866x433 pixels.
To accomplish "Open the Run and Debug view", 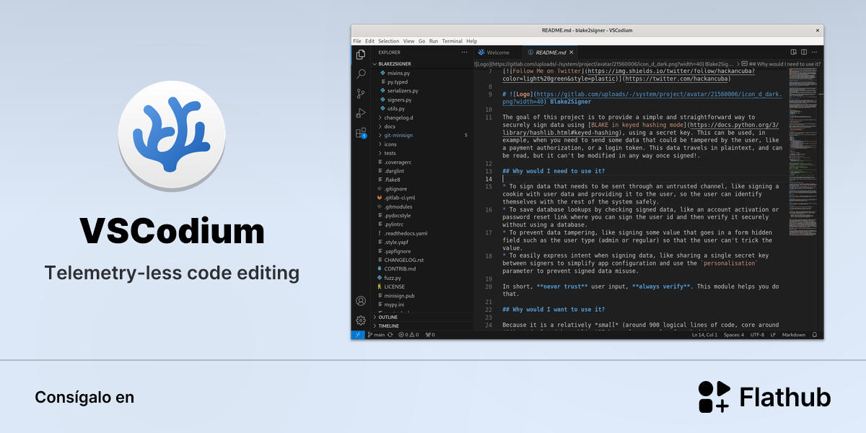I will pyautogui.click(x=360, y=113).
